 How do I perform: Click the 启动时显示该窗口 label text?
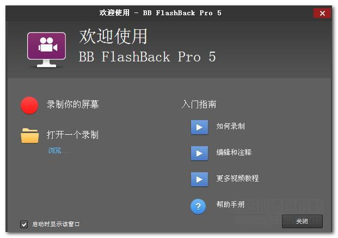pos(56,224)
